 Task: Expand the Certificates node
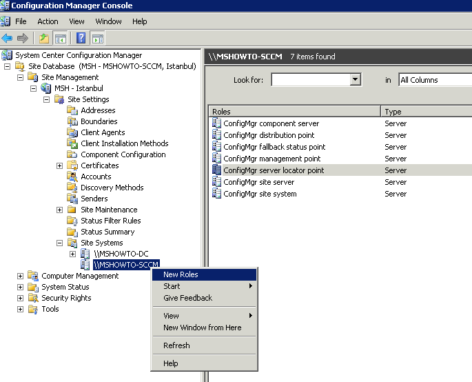pos(59,165)
